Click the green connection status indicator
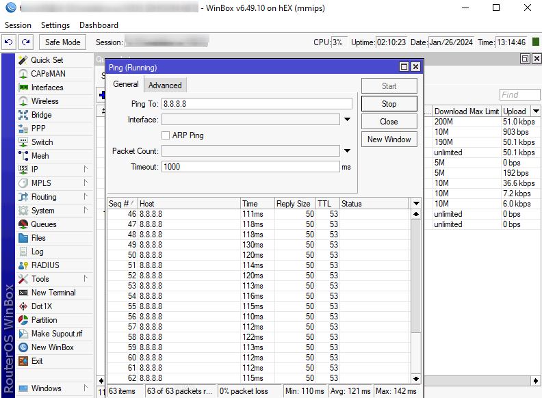The height and width of the screenshot is (398, 542). [x=535, y=42]
